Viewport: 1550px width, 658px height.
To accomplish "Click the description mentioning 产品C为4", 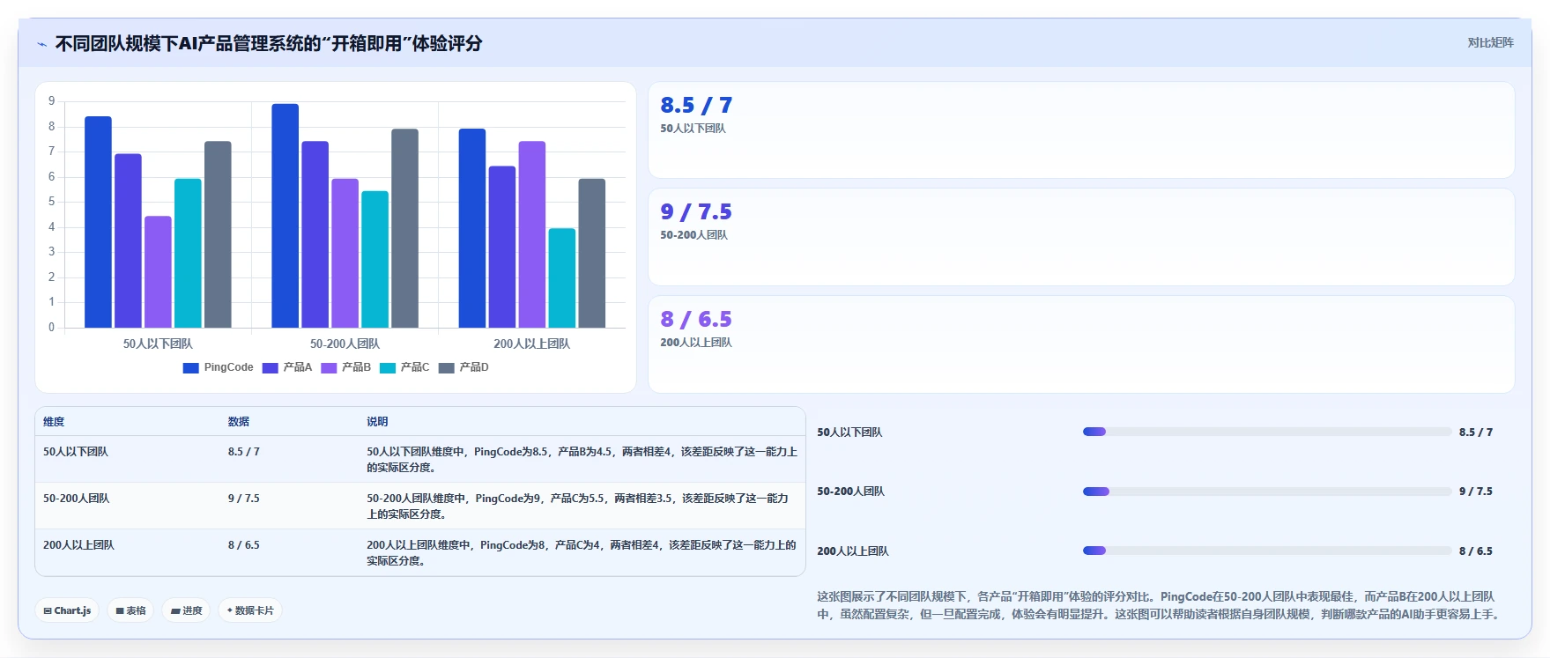I will tap(582, 553).
